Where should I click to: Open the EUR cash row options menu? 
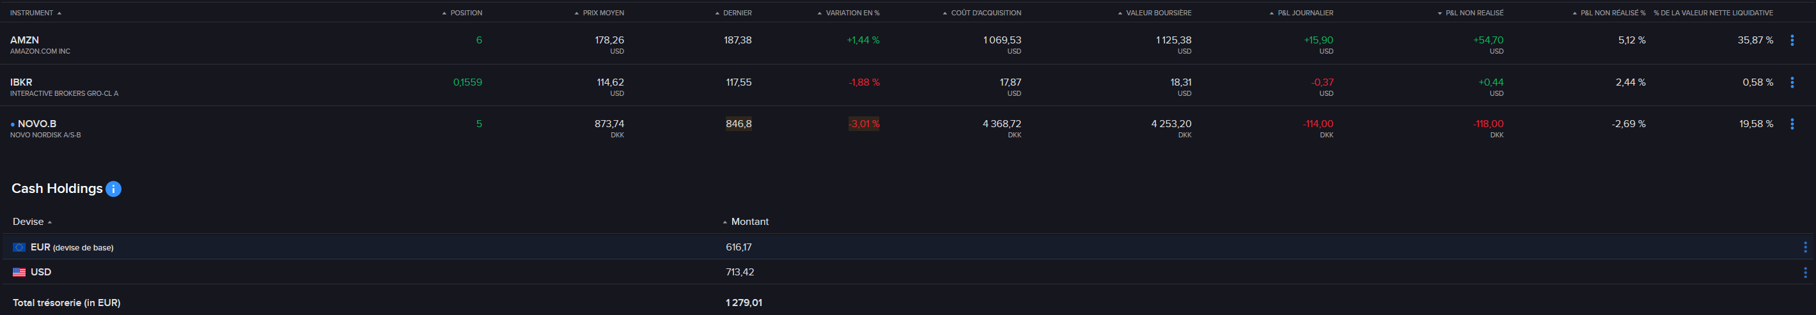coord(1804,247)
